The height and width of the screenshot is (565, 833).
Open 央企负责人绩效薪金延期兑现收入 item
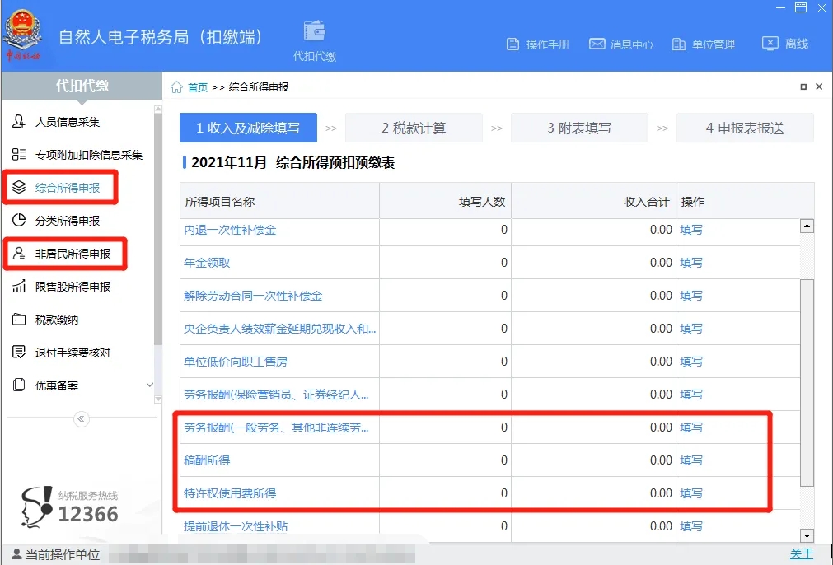pos(280,329)
